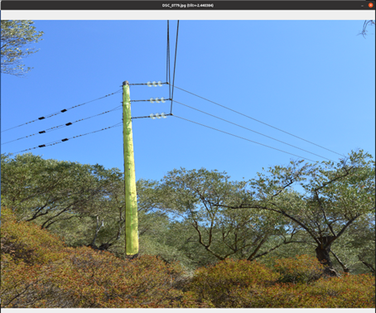Minimize the image viewer window

point(362,6)
